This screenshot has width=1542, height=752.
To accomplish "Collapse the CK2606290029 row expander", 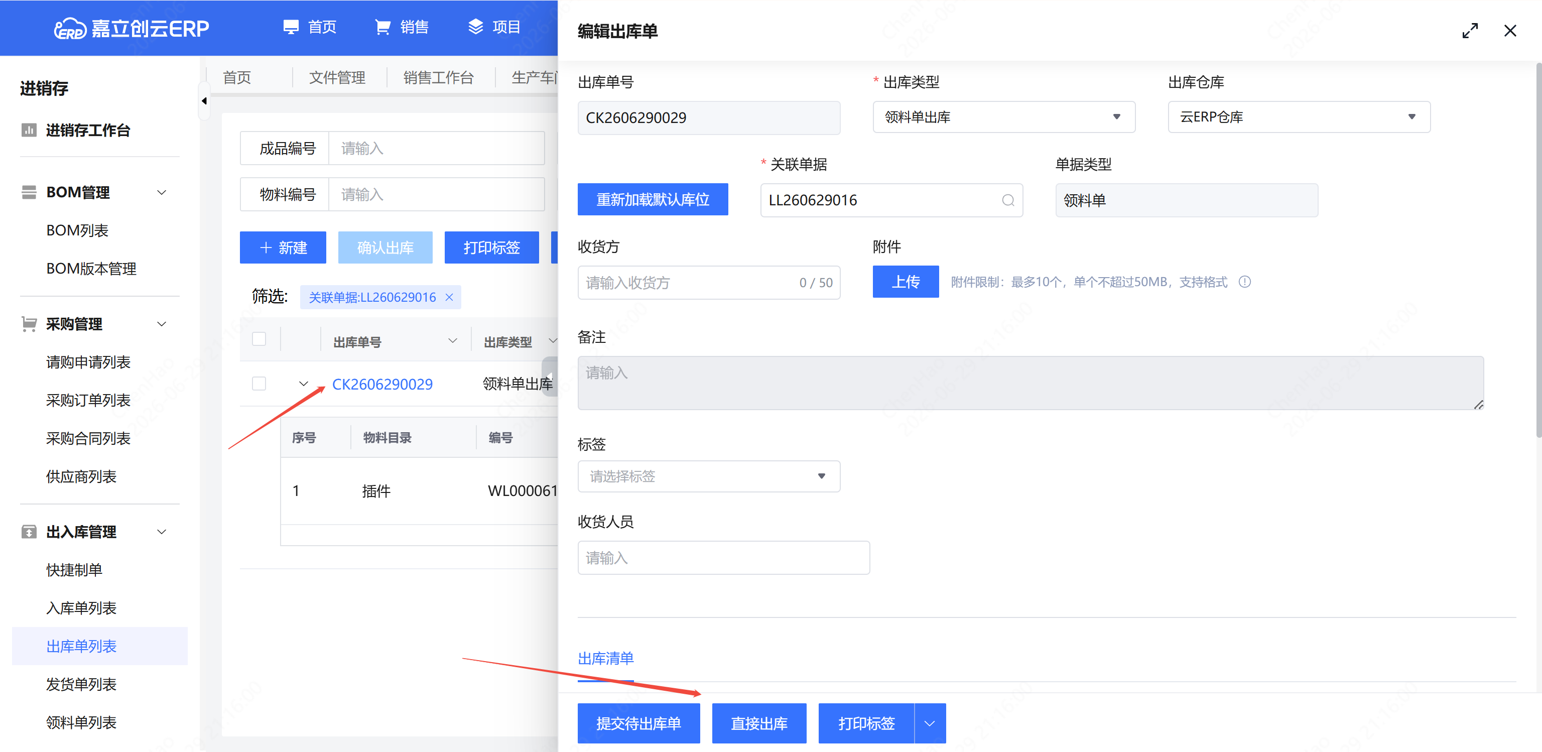I will tap(304, 384).
